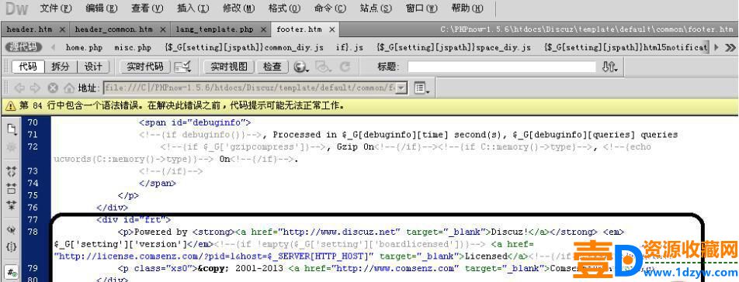Image resolution: width=739 pixels, height=282 pixels.
Task: Close the footer.htm tab
Action: (x=331, y=29)
